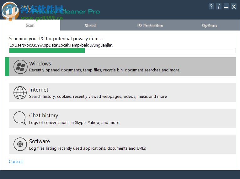This screenshot has width=240, height=179.
Task: Click 'Search history, cookies' description
Action: point(98,96)
